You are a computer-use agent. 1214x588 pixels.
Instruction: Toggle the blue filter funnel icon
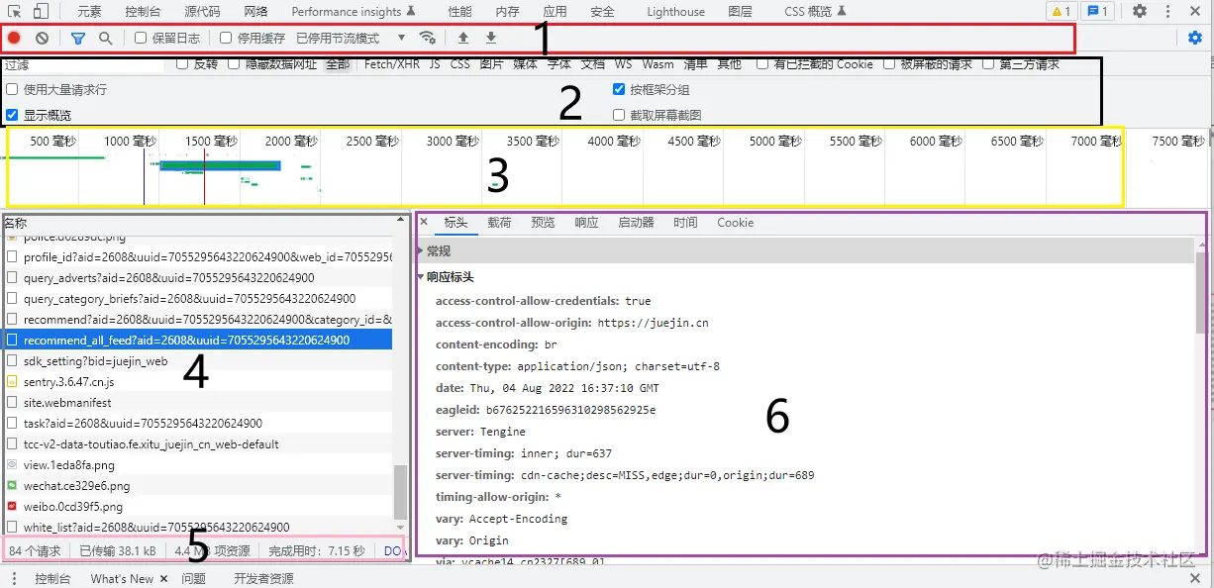[x=78, y=38]
